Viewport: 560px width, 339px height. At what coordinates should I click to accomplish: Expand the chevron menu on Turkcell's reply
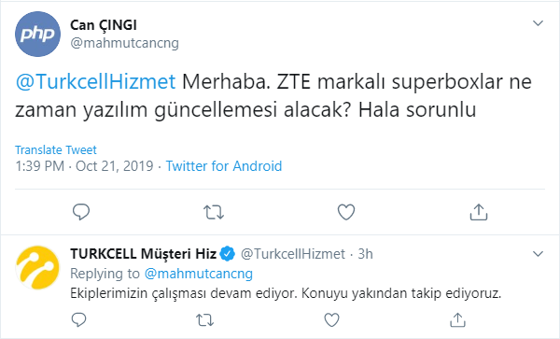[x=538, y=254]
